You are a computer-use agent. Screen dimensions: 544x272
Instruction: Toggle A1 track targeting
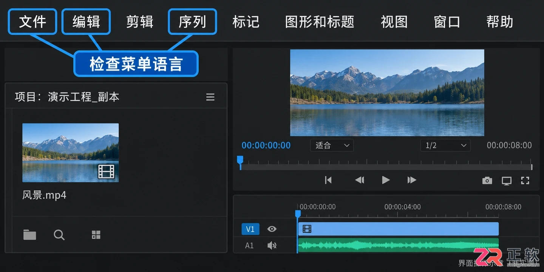(x=249, y=246)
